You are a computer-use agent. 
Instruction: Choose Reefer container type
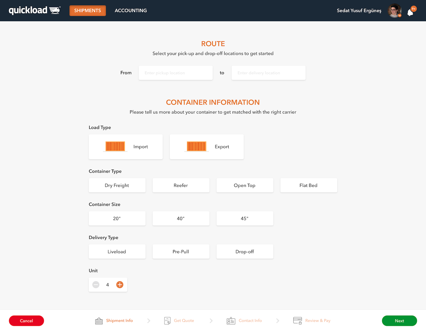point(181,185)
